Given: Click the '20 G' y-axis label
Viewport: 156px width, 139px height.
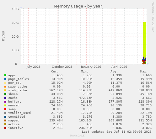Looking at the screenshot, I should point(15,37).
